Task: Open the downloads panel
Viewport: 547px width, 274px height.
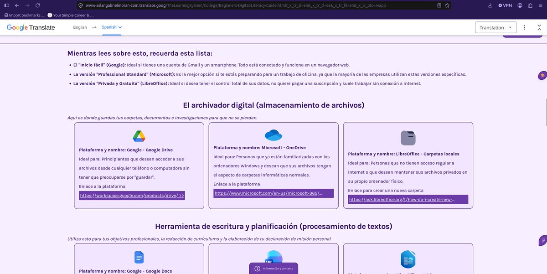Action: pos(490,5)
